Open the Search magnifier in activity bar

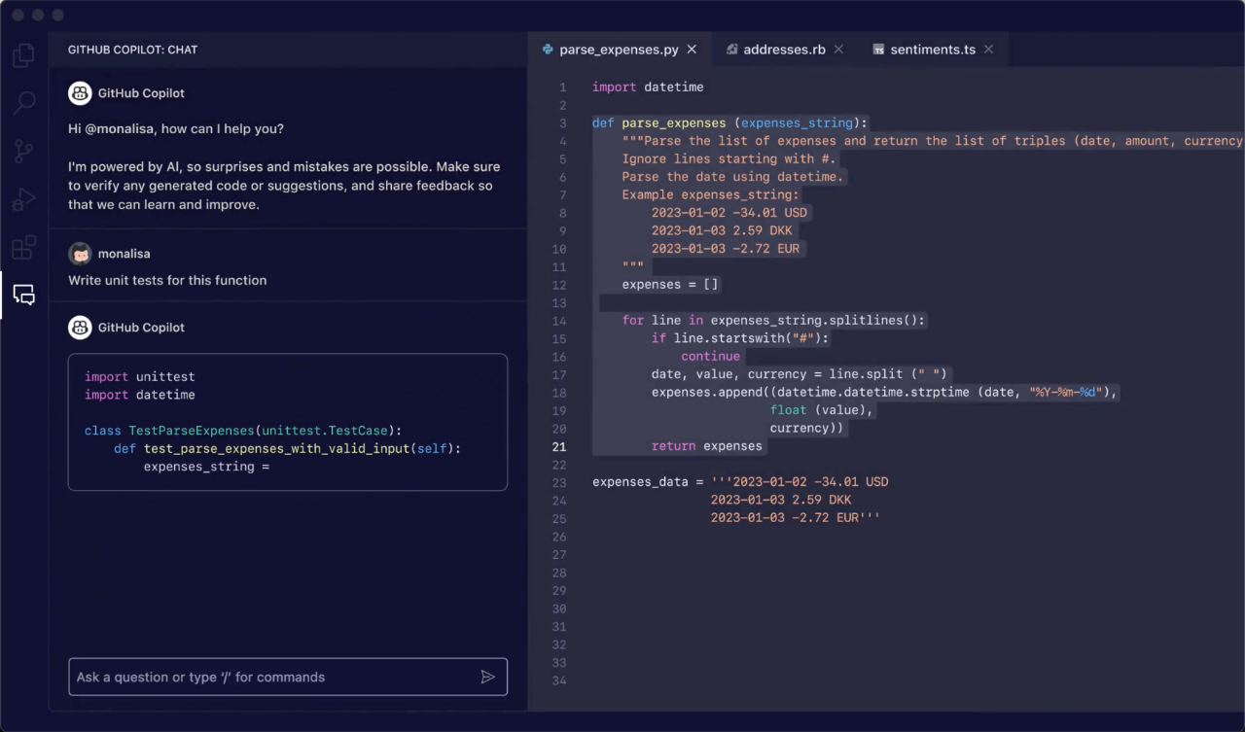click(x=23, y=103)
